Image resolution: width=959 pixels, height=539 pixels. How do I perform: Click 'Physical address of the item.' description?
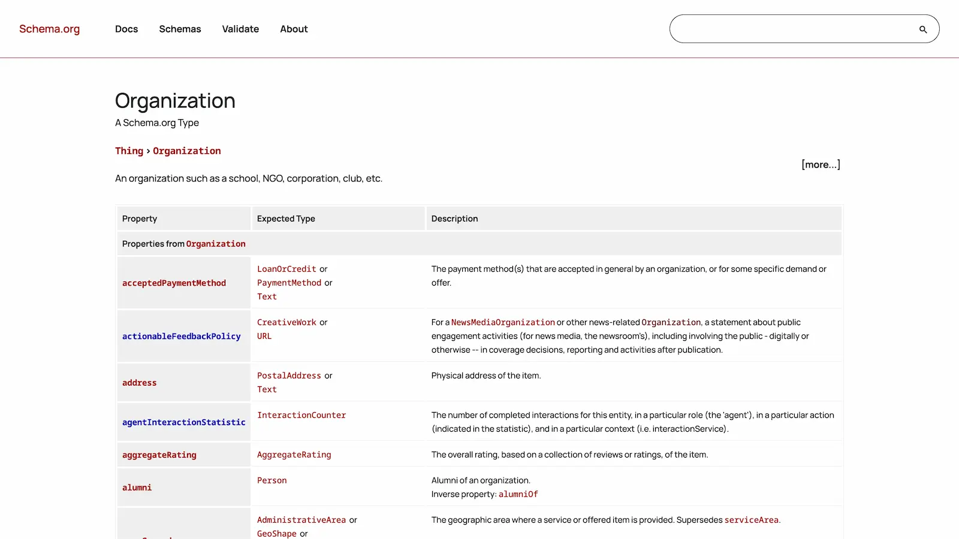tap(486, 376)
